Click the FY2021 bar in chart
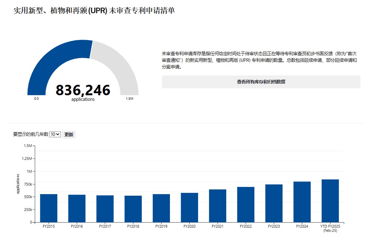The height and width of the screenshot is (236, 366). (218, 205)
